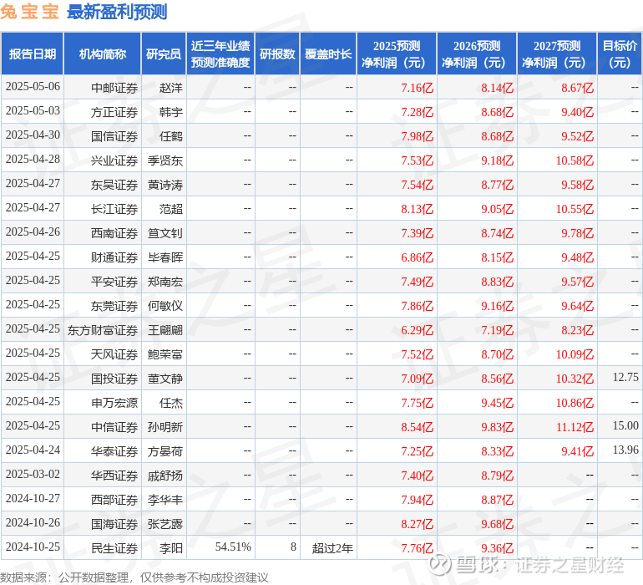Viewport: 643px width, 585px height.
Task: Click analyst name 李阳
Action: click(171, 548)
